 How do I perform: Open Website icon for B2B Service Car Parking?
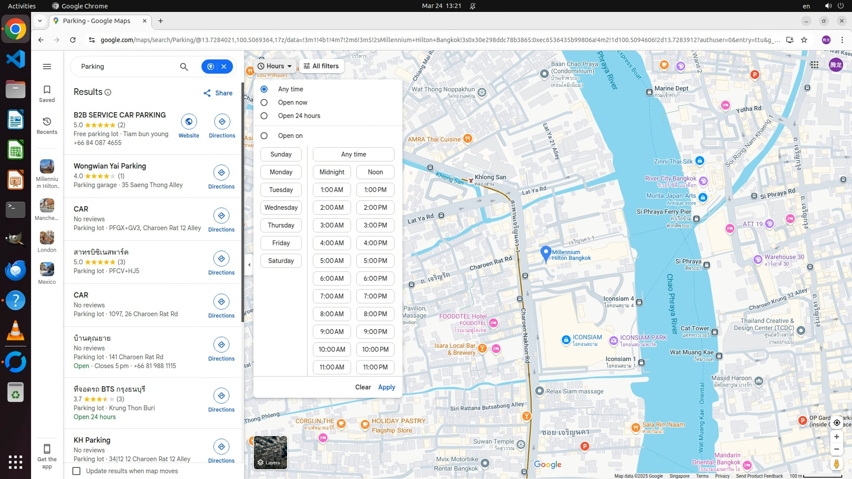coord(189,122)
